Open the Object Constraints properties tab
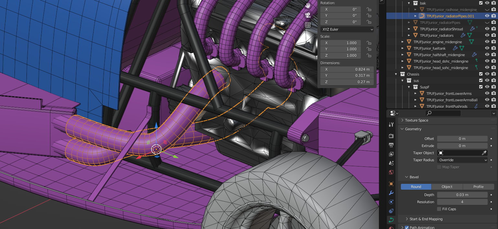 tap(391, 211)
